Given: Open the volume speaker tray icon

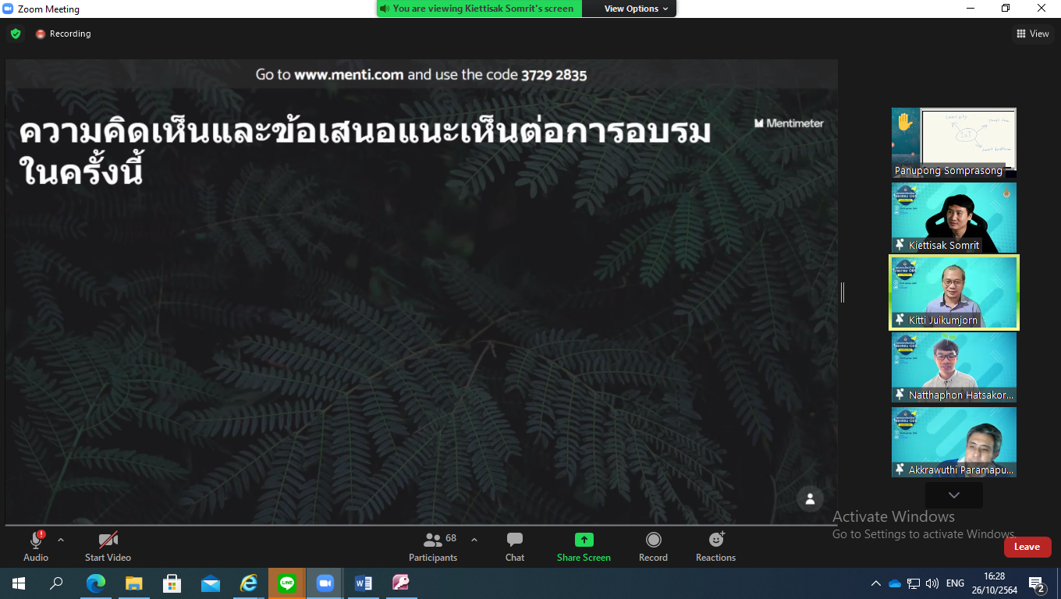Looking at the screenshot, I should [x=932, y=583].
